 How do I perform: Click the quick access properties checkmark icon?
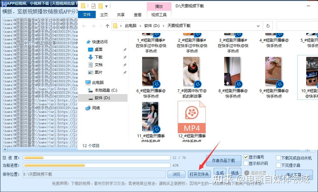click(x=93, y=6)
